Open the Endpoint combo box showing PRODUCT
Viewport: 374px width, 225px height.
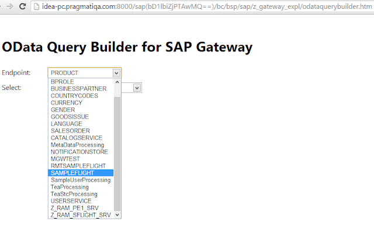pyautogui.click(x=84, y=73)
